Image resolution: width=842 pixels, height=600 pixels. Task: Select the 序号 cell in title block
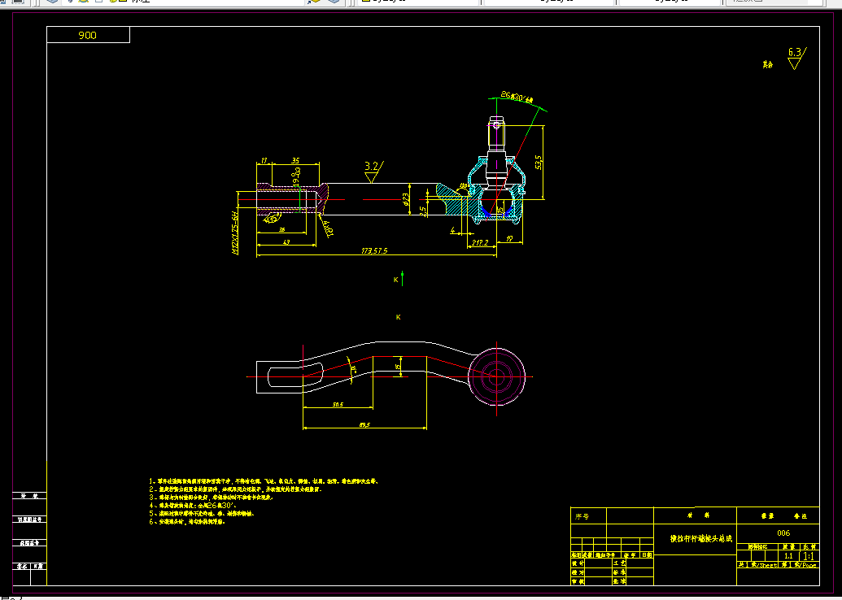(588, 516)
